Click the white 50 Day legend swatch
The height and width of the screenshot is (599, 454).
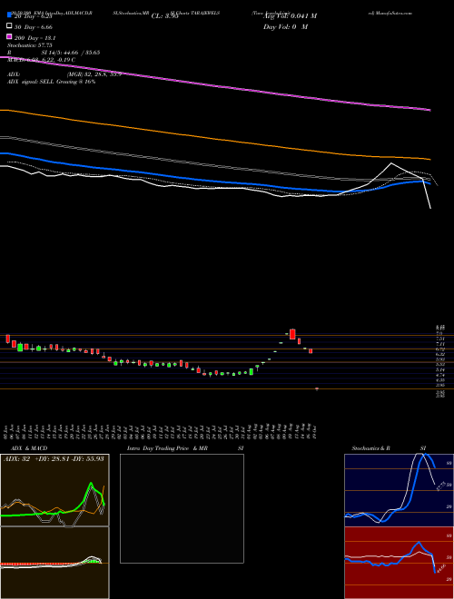click(x=9, y=26)
